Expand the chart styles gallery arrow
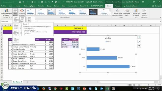 (110, 15)
